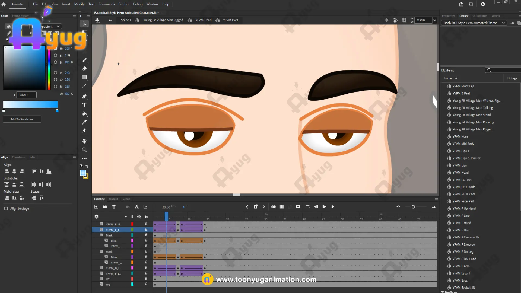Enable the Align to stage checkbox
This screenshot has height=293, width=521.
[6, 209]
